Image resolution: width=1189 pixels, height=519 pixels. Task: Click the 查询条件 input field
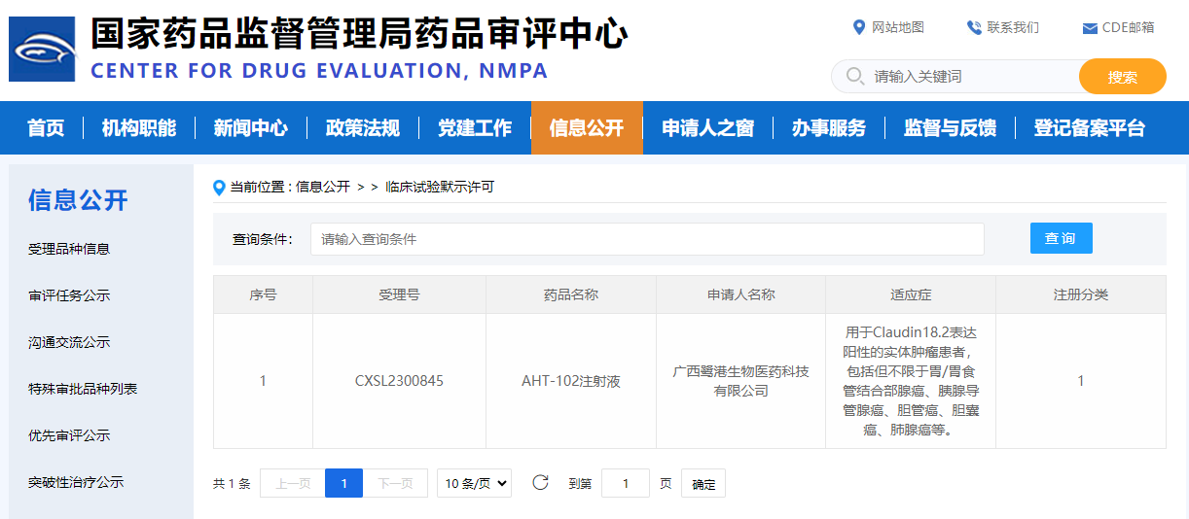point(646,239)
